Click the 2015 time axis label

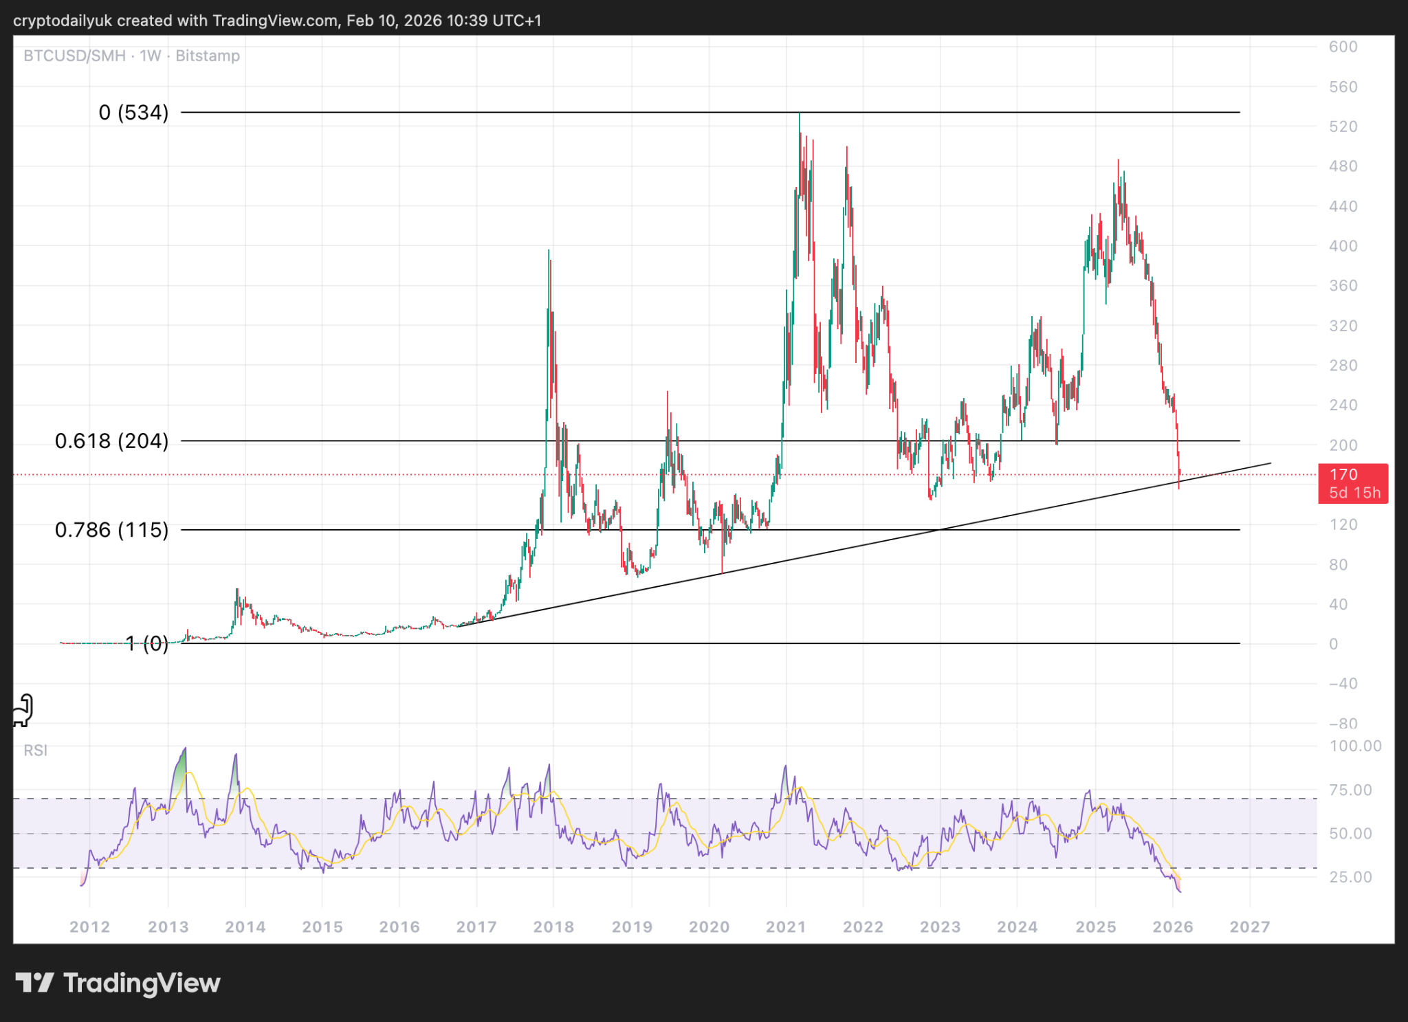pyautogui.click(x=322, y=927)
